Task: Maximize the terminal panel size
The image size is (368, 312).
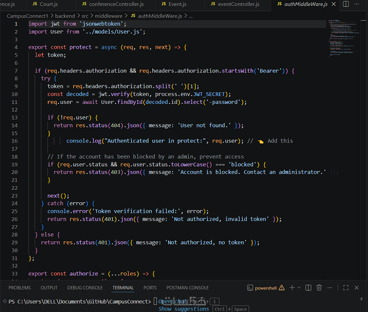Action: click(346, 288)
